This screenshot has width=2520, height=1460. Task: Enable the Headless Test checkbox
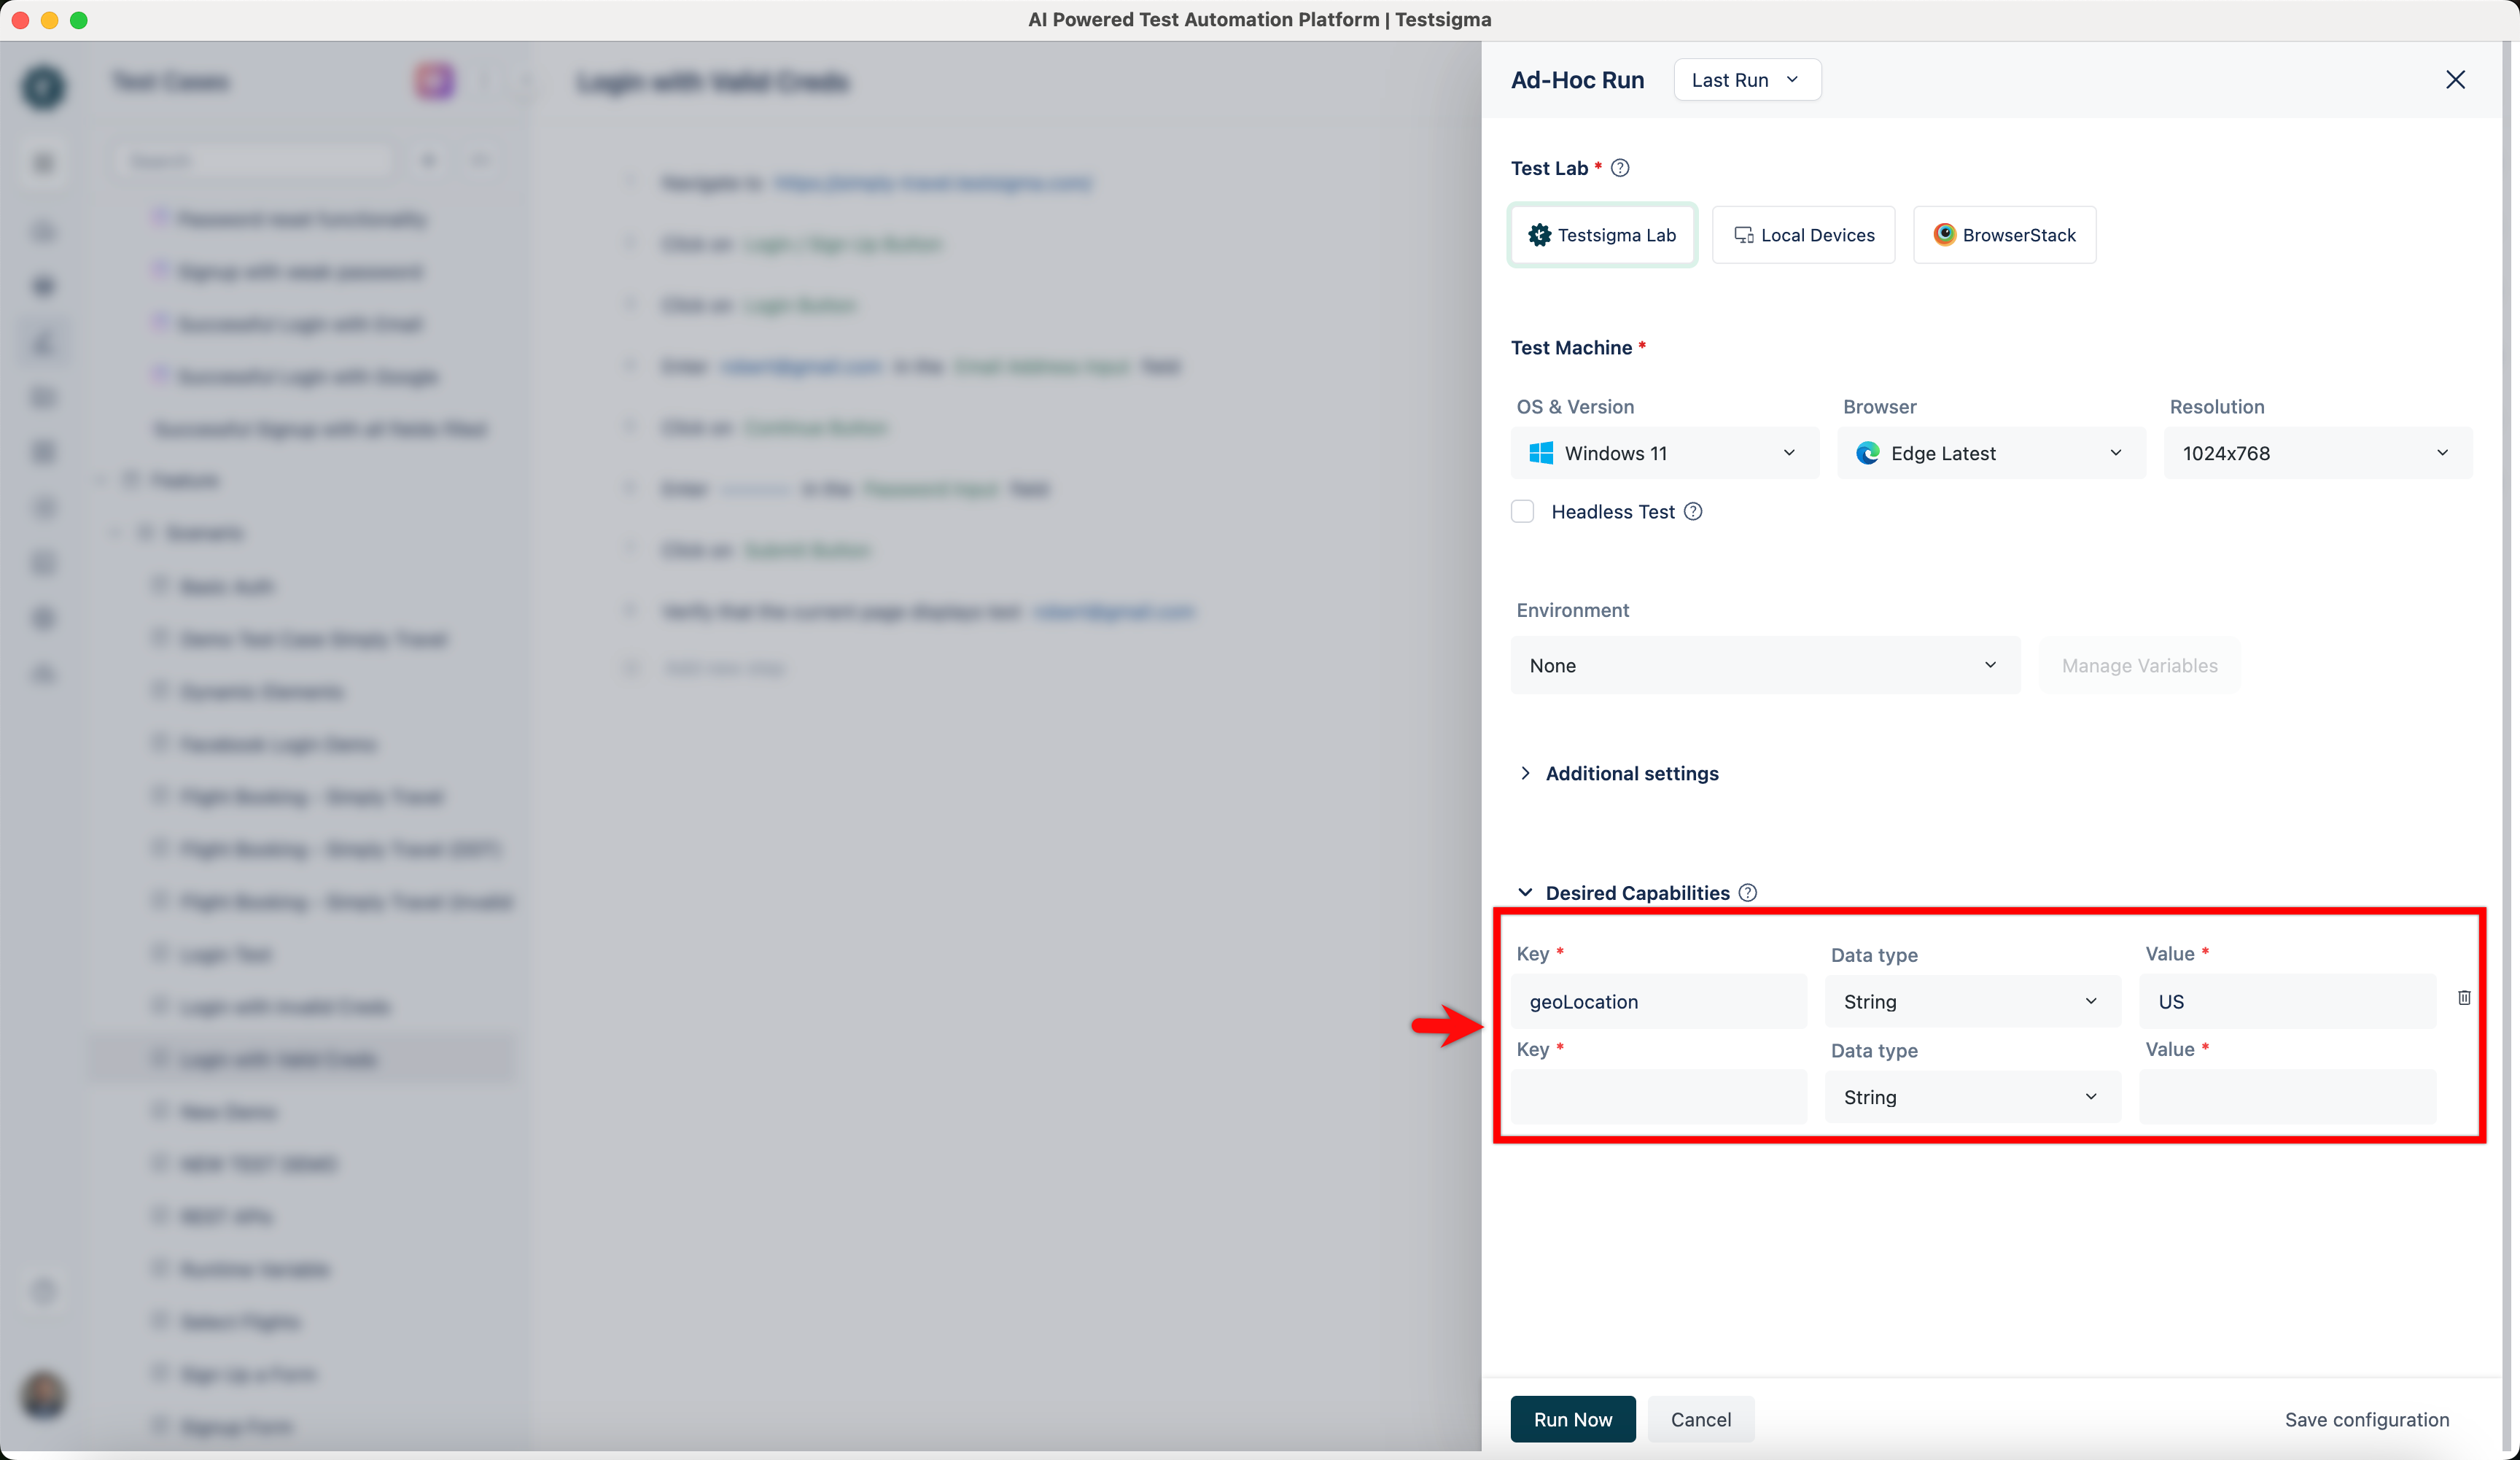click(x=1522, y=512)
